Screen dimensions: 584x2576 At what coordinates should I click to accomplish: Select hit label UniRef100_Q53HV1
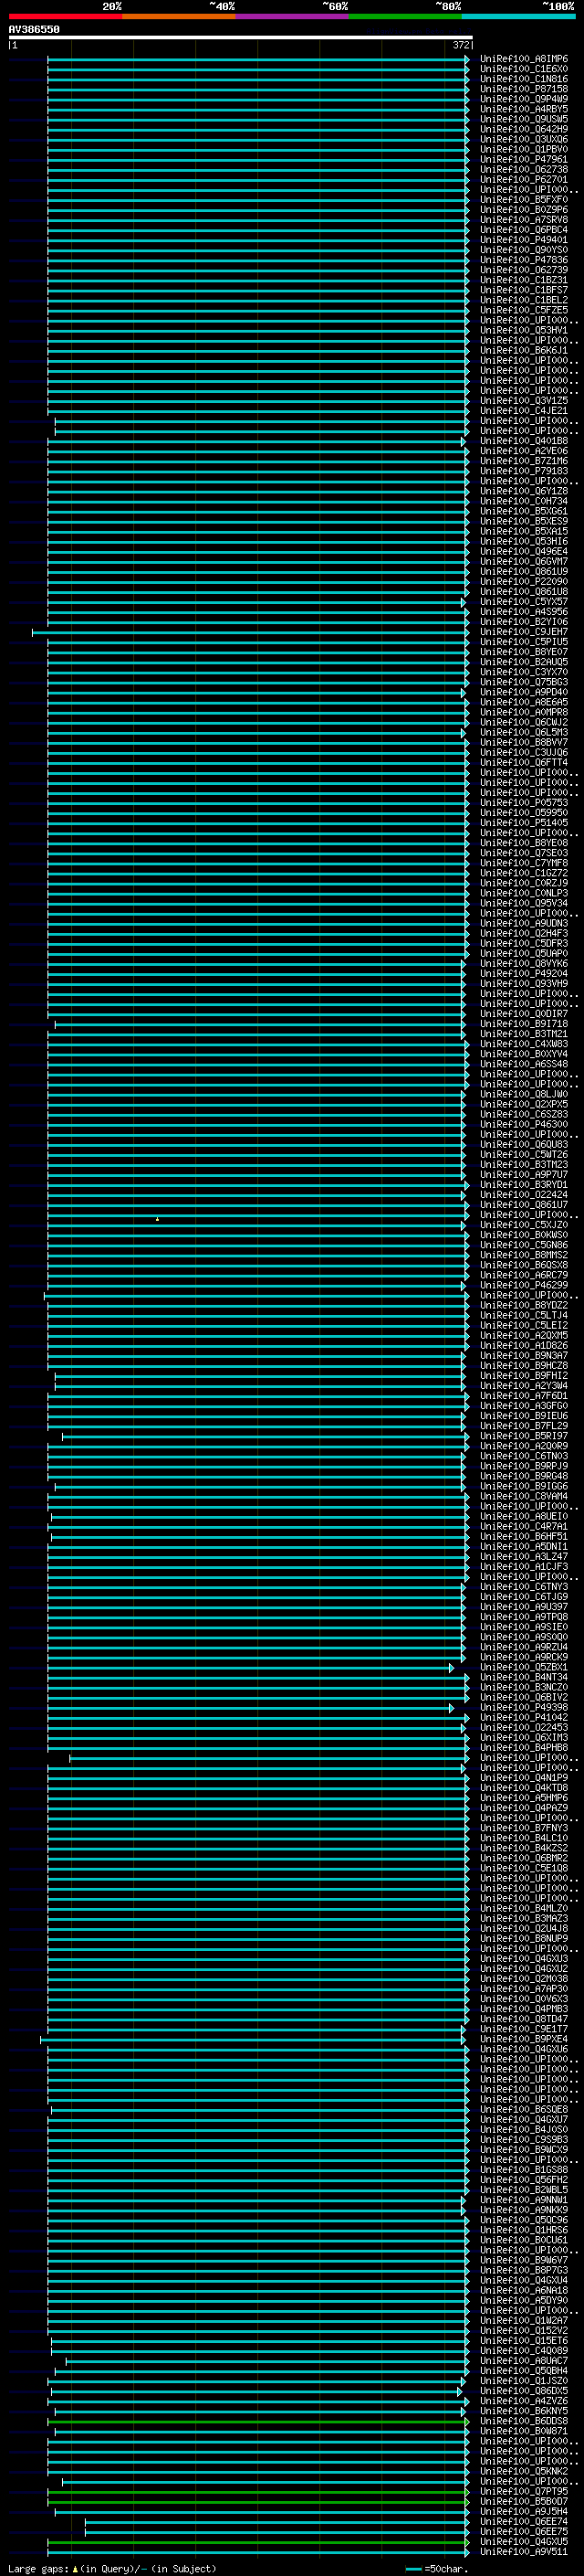[x=523, y=330]
